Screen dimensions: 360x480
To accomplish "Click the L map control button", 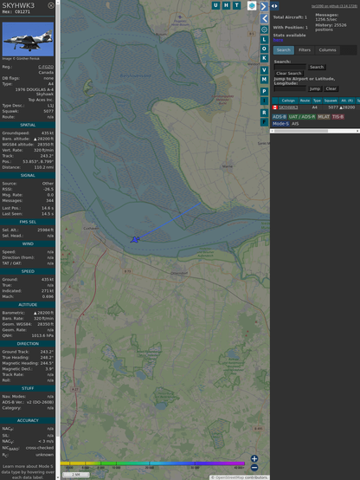I will [x=264, y=40].
